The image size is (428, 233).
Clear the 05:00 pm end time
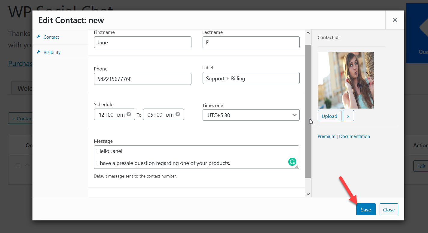point(178,114)
